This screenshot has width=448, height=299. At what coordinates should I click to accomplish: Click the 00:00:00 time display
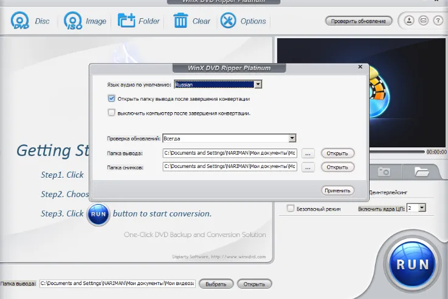click(x=436, y=152)
